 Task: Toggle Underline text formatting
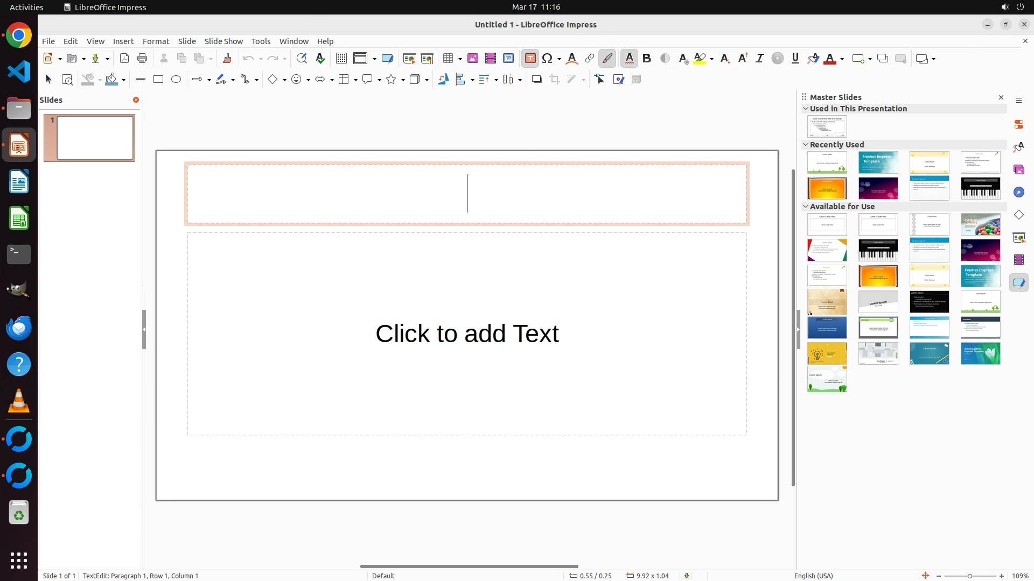pos(795,59)
